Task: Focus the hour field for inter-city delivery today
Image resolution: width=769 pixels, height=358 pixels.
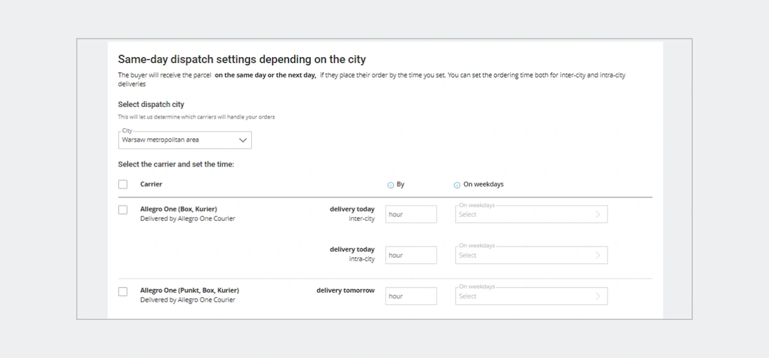Action: coord(411,215)
